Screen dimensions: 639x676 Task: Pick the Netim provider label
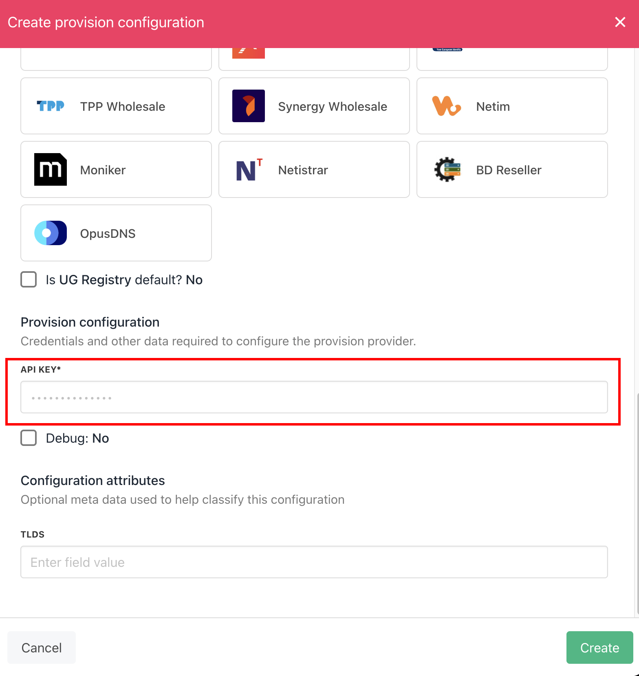point(493,107)
